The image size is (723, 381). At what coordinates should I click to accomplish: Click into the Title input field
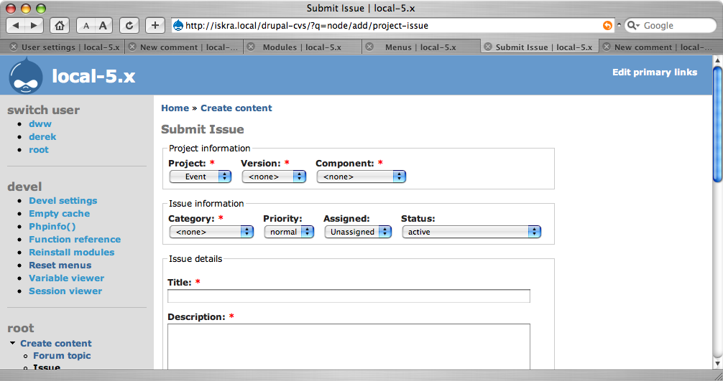point(349,296)
